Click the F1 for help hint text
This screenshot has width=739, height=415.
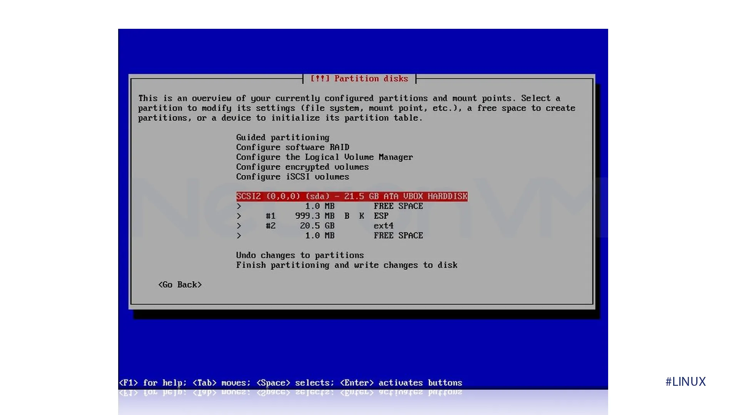152,383
